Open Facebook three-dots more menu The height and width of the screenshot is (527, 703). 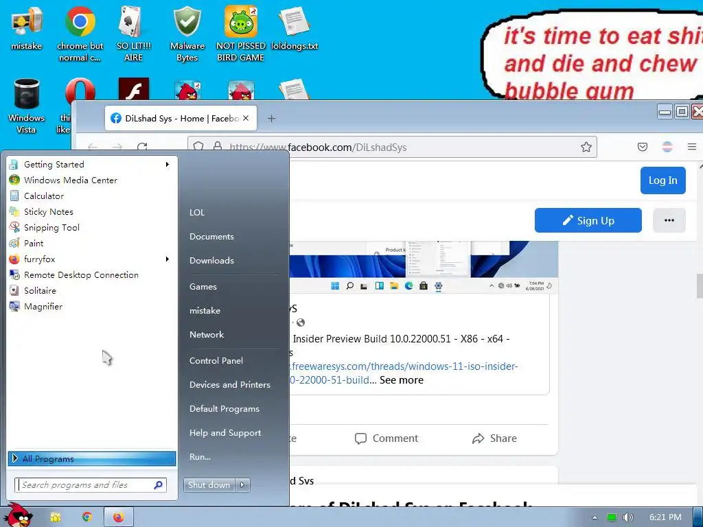tap(669, 220)
